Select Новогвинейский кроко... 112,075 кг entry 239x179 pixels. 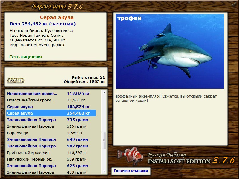coord(51,93)
